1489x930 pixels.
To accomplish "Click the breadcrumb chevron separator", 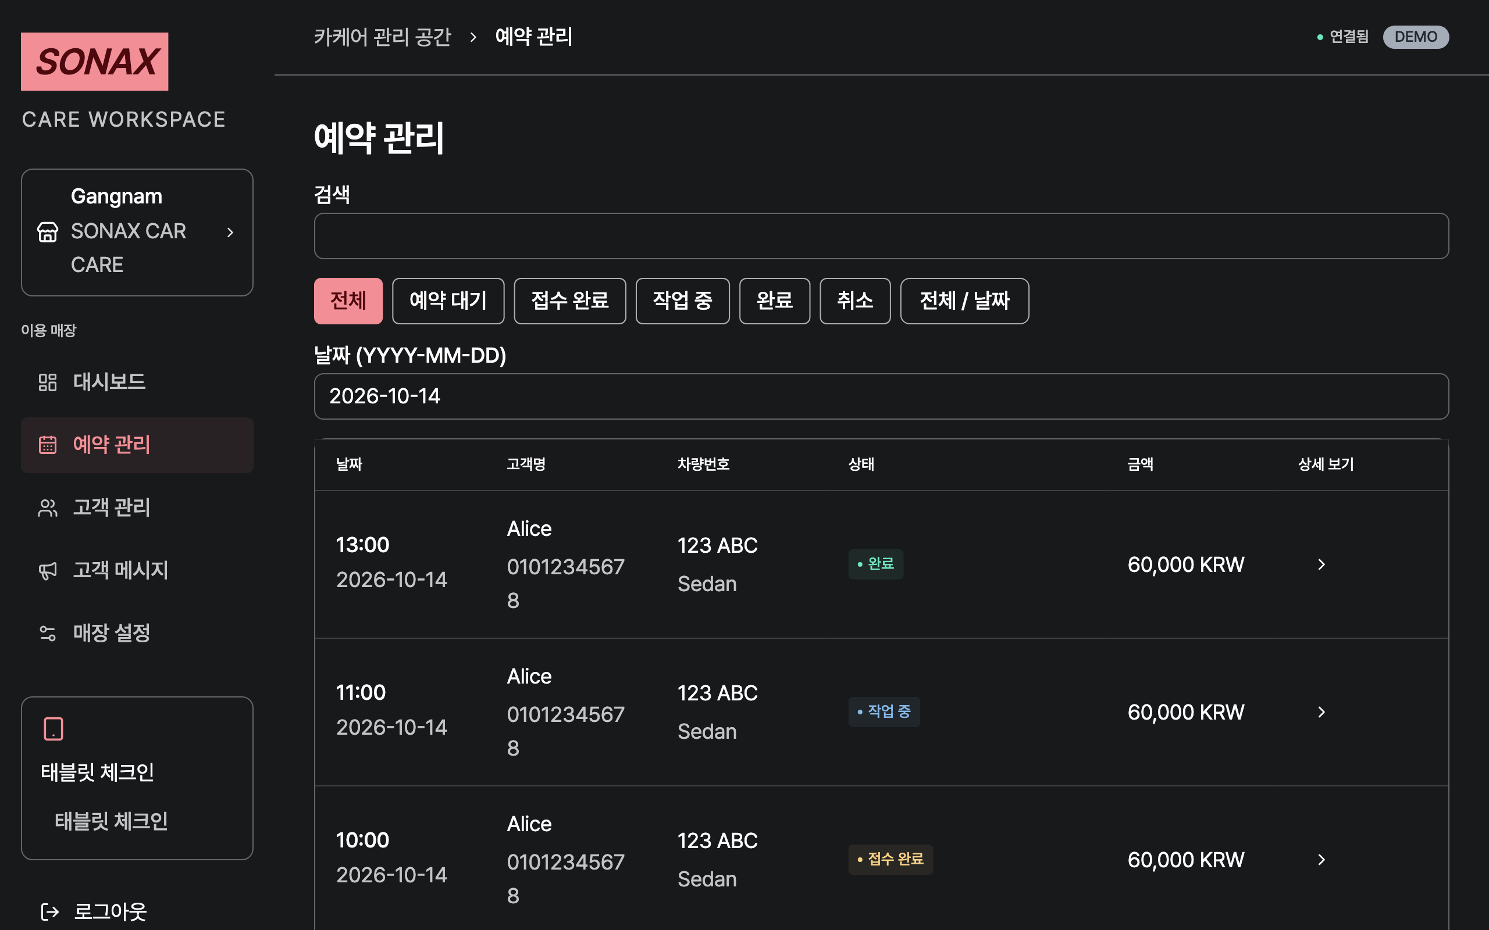I will (473, 37).
